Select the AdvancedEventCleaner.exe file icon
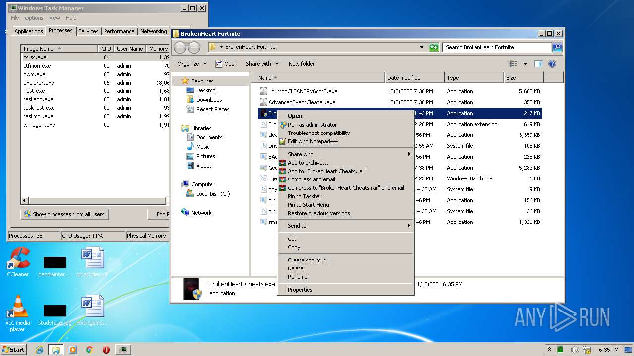 [264, 102]
